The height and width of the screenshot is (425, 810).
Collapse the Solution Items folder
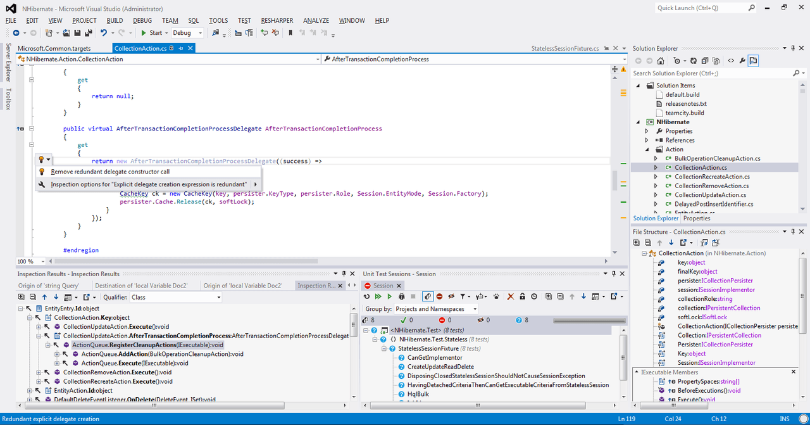pyautogui.click(x=638, y=86)
